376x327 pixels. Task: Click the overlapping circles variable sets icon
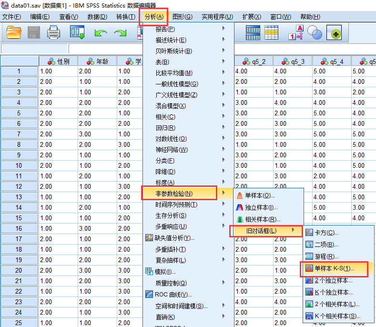(315, 32)
